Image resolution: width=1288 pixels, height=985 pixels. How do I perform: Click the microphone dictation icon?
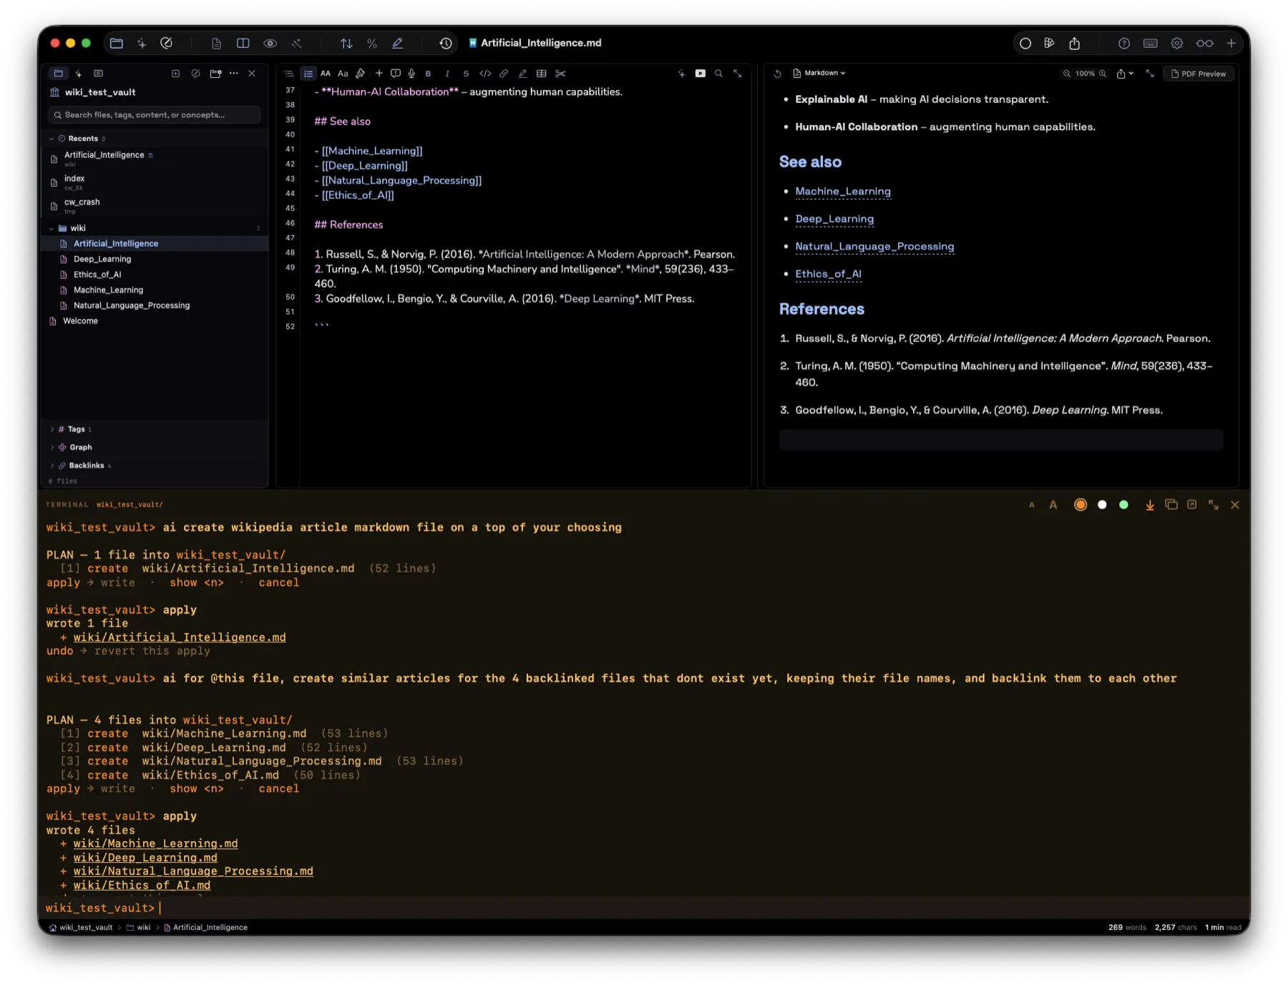coord(411,74)
